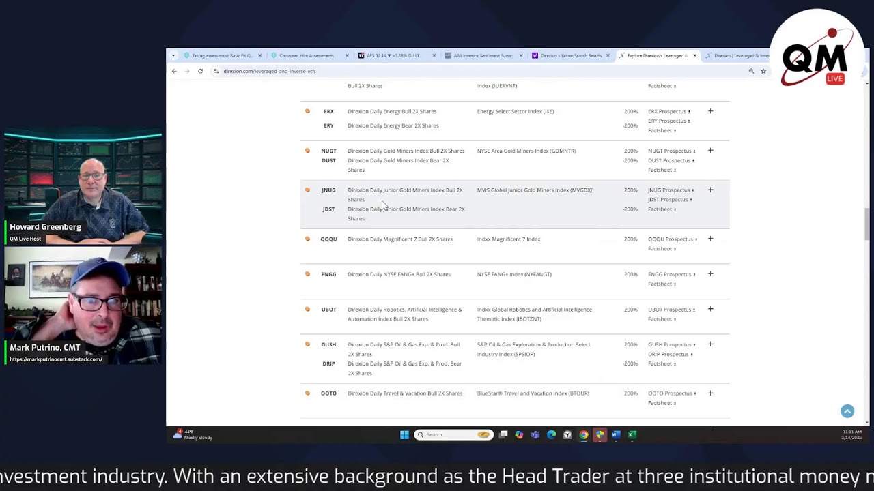874x491 pixels.
Task: Launch Copilot from the taskbar
Action: pyautogui.click(x=519, y=434)
